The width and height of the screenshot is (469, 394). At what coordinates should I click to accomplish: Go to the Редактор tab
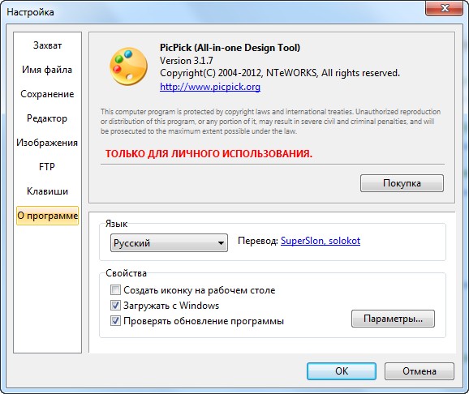point(47,118)
